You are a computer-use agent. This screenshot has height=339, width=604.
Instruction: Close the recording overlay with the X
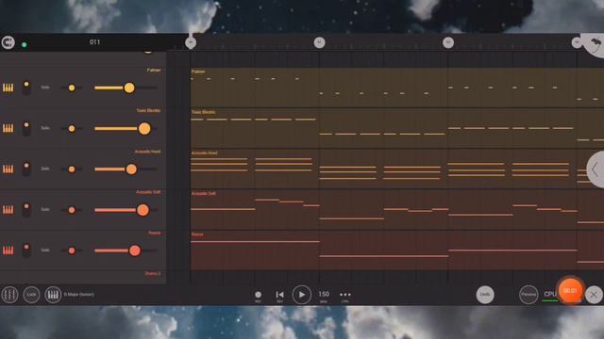pyautogui.click(x=594, y=295)
